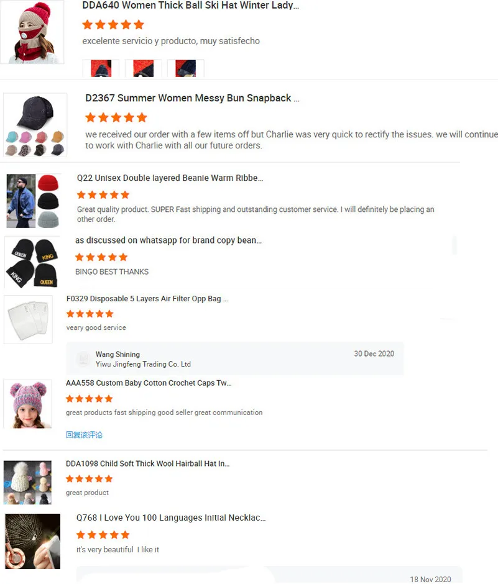
Task: Open the DDA640 Women Thick Ball Ski Hat title
Action: pos(190,6)
